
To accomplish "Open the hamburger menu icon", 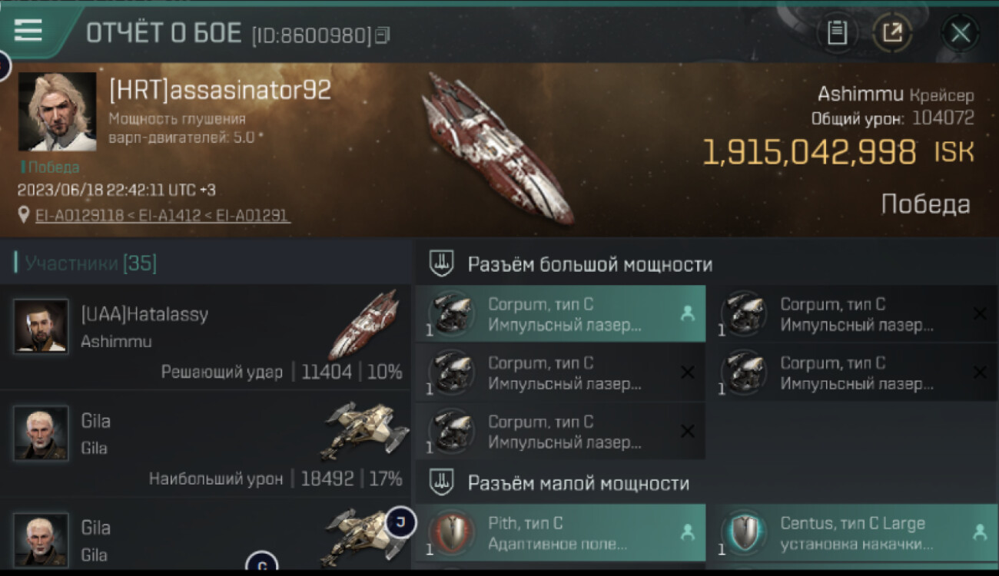I will pyautogui.click(x=28, y=31).
